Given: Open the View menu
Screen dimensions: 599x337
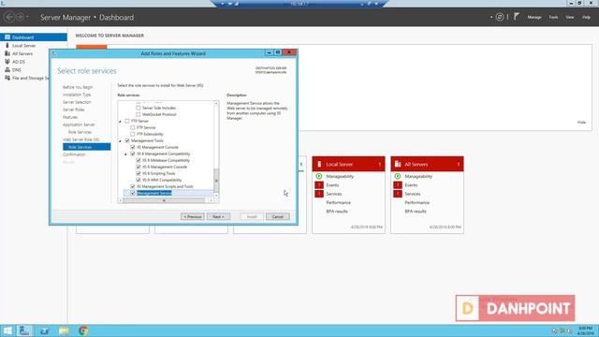Looking at the screenshot, I should pyautogui.click(x=570, y=17).
